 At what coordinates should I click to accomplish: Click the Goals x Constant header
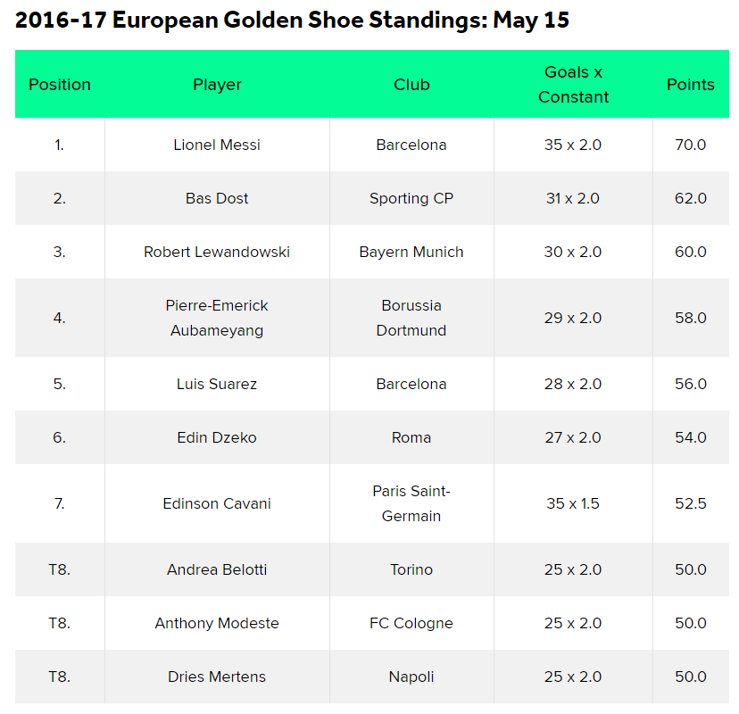[573, 85]
